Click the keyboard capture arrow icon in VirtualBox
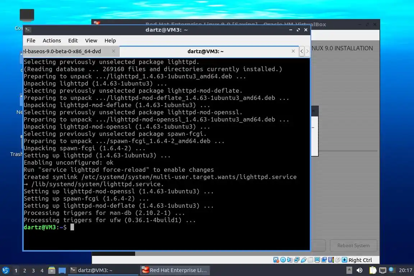The image size is (414, 276). [x=344, y=260]
